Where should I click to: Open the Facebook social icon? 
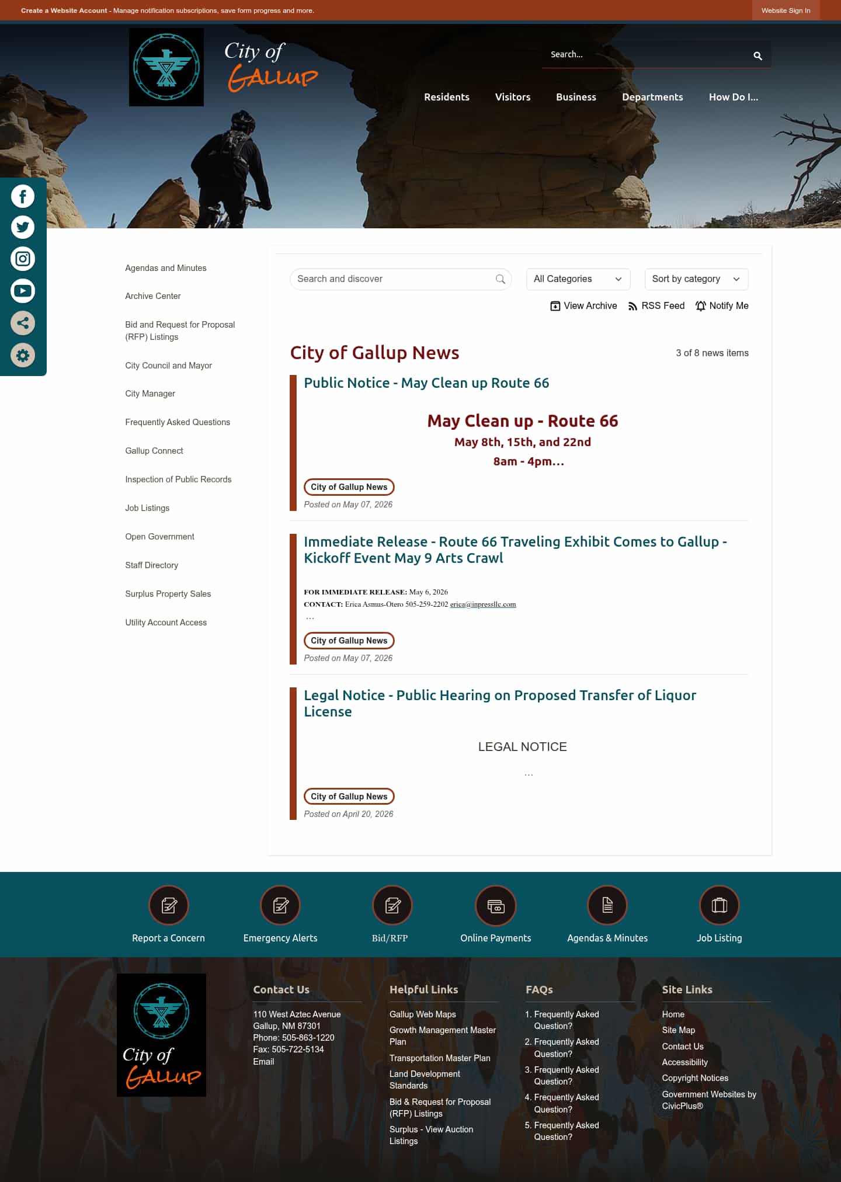pos(23,196)
